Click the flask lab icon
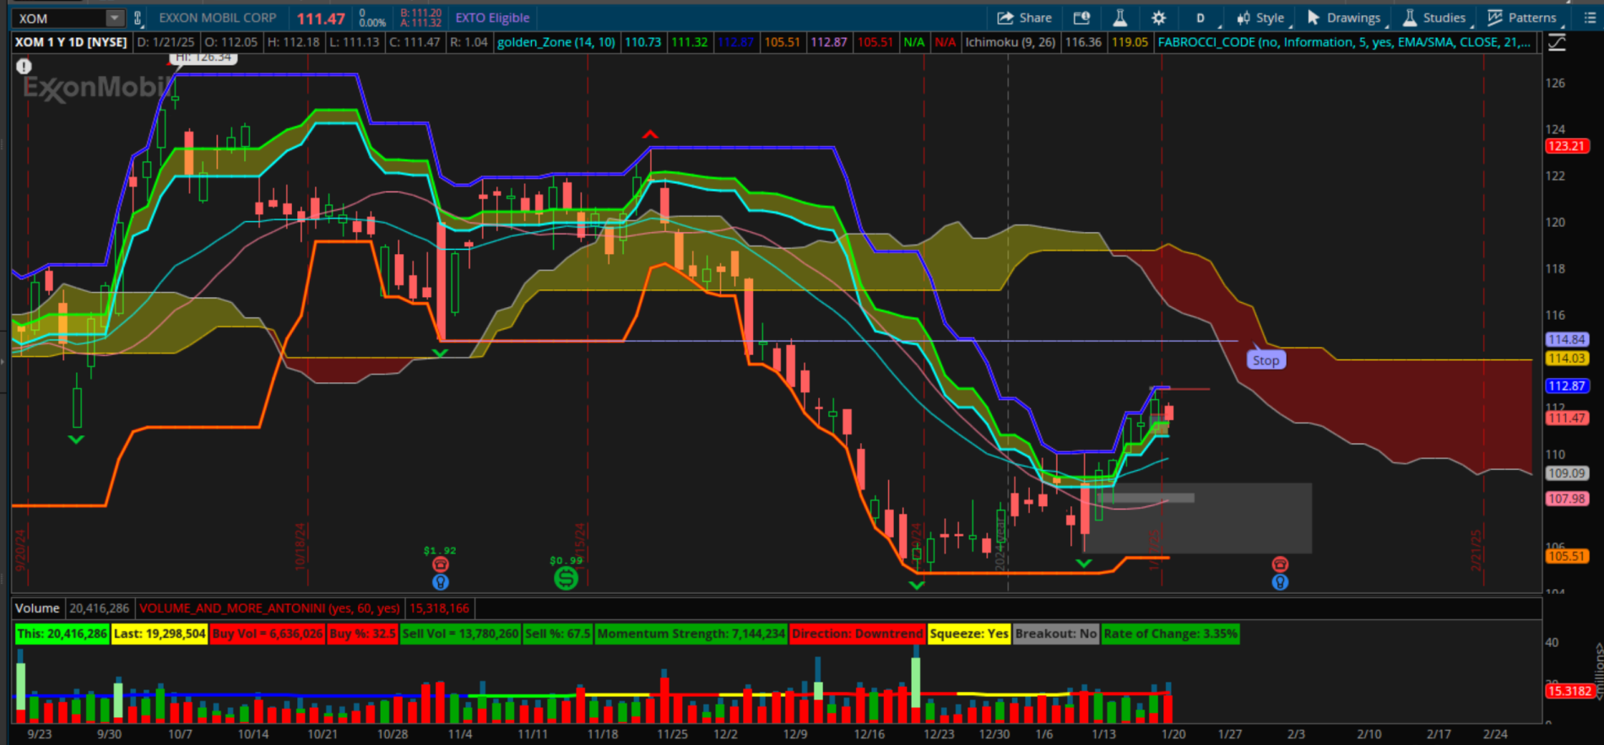 [1120, 18]
